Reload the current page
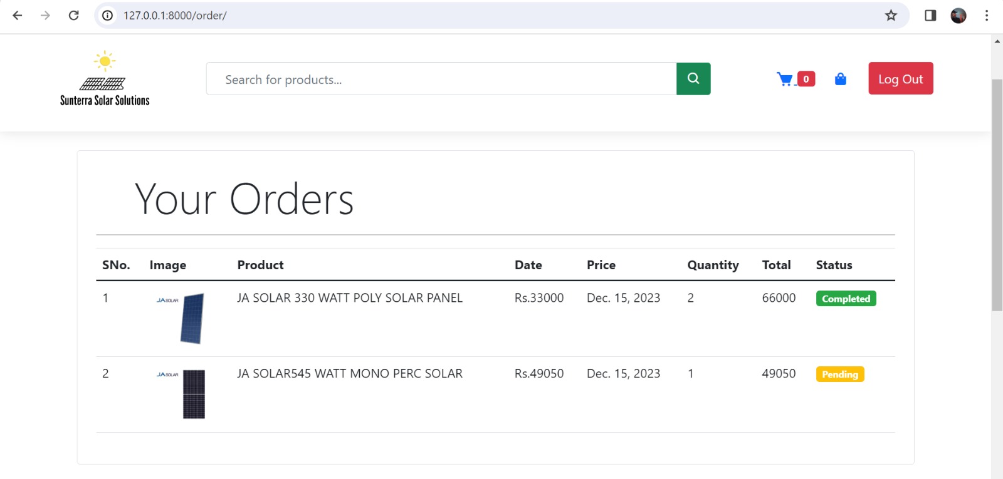Viewport: 1003px width, 479px height. 73,15
